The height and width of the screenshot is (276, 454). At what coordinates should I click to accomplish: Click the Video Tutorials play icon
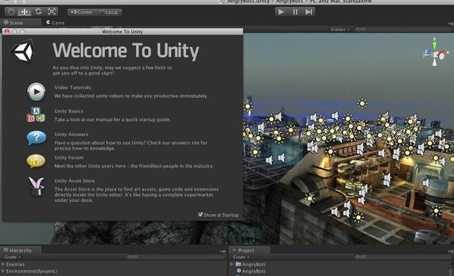(36, 92)
